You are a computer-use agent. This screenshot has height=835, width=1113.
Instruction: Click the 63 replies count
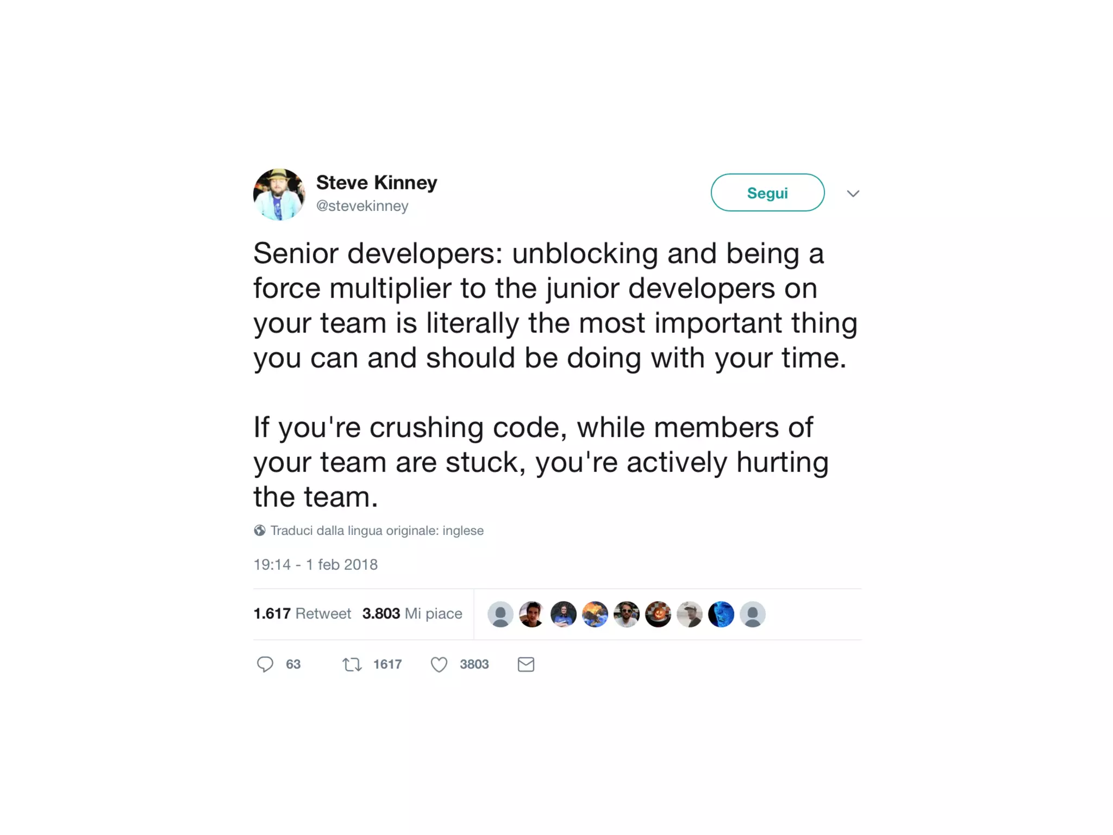[293, 664]
